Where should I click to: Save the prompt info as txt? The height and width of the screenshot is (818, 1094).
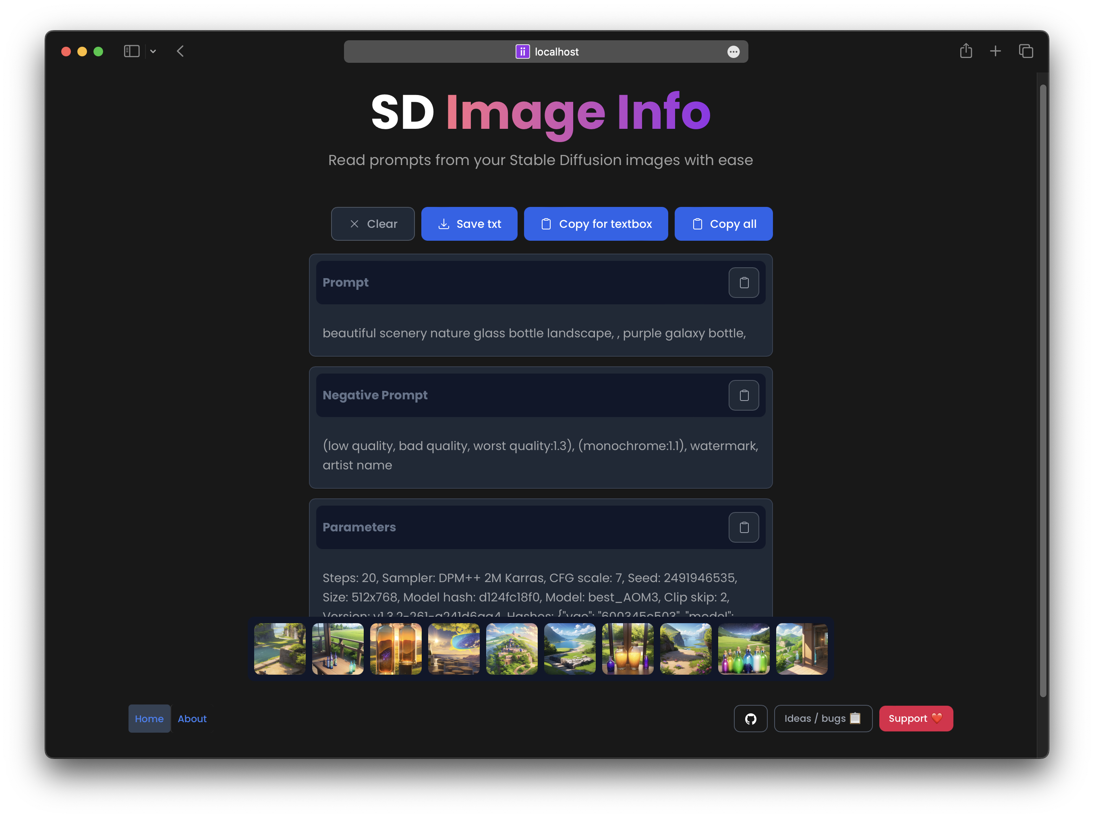tap(469, 223)
